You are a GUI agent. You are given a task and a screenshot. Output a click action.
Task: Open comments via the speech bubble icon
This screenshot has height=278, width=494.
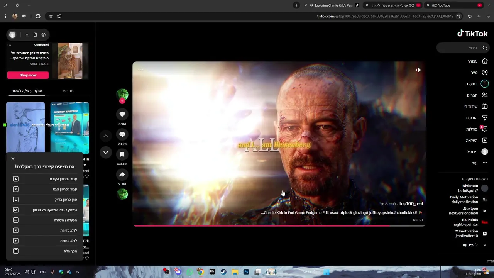coord(122,134)
